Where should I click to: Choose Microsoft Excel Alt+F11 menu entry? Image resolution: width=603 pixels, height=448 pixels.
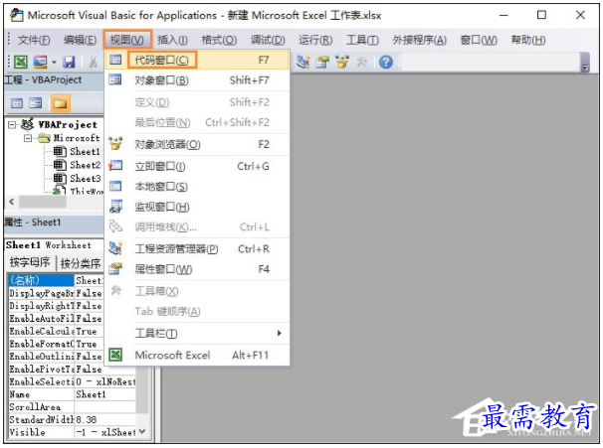[x=197, y=355]
